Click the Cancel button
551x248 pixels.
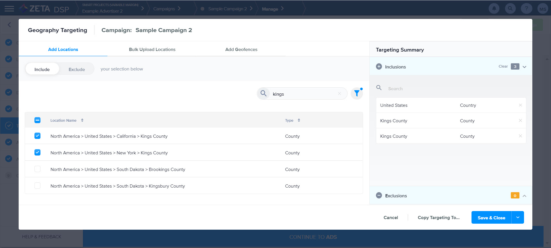click(391, 218)
